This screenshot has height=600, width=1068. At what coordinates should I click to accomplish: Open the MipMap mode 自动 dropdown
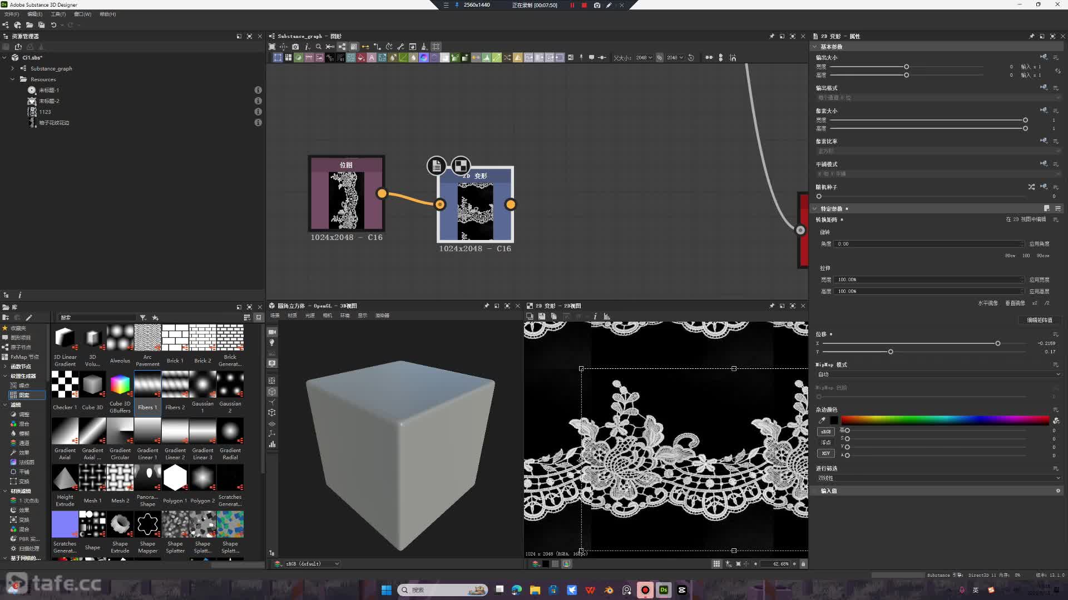click(x=939, y=374)
